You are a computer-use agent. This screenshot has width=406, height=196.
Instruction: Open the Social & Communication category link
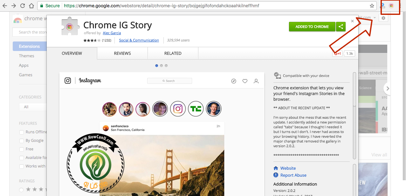(139, 40)
